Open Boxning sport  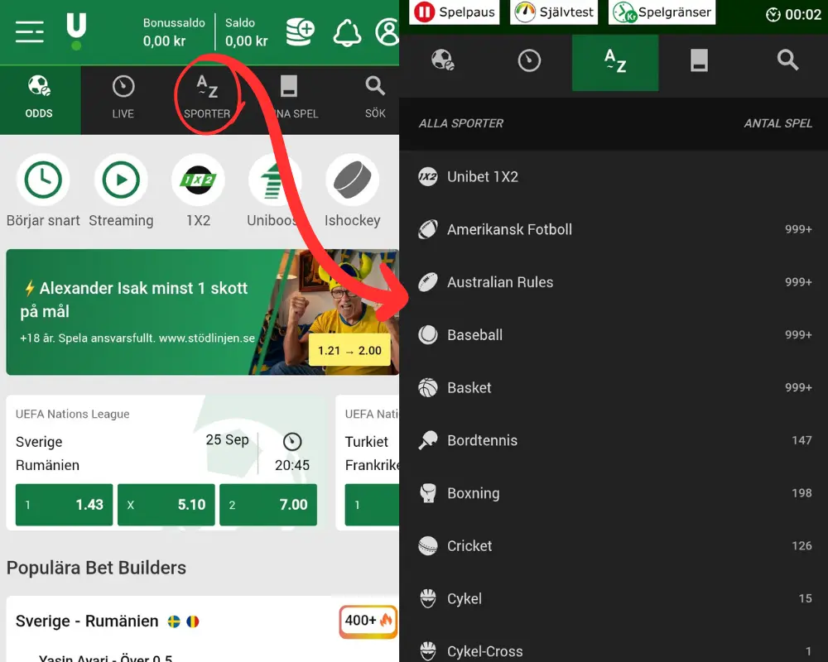[x=614, y=493]
